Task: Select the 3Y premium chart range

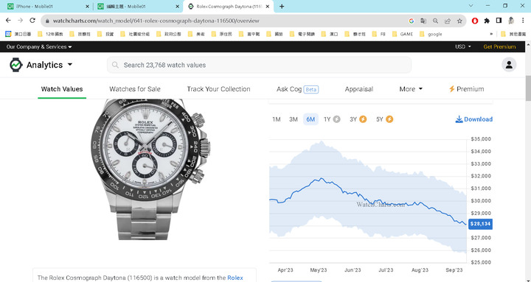Action: (x=358, y=119)
